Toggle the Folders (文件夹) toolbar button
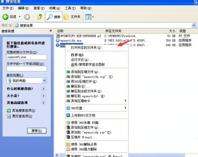Viewport: 198px width, 157px height. pyautogui.click(x=72, y=17)
